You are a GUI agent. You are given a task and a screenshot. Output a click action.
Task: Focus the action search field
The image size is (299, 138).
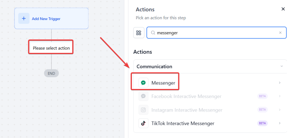point(217,33)
